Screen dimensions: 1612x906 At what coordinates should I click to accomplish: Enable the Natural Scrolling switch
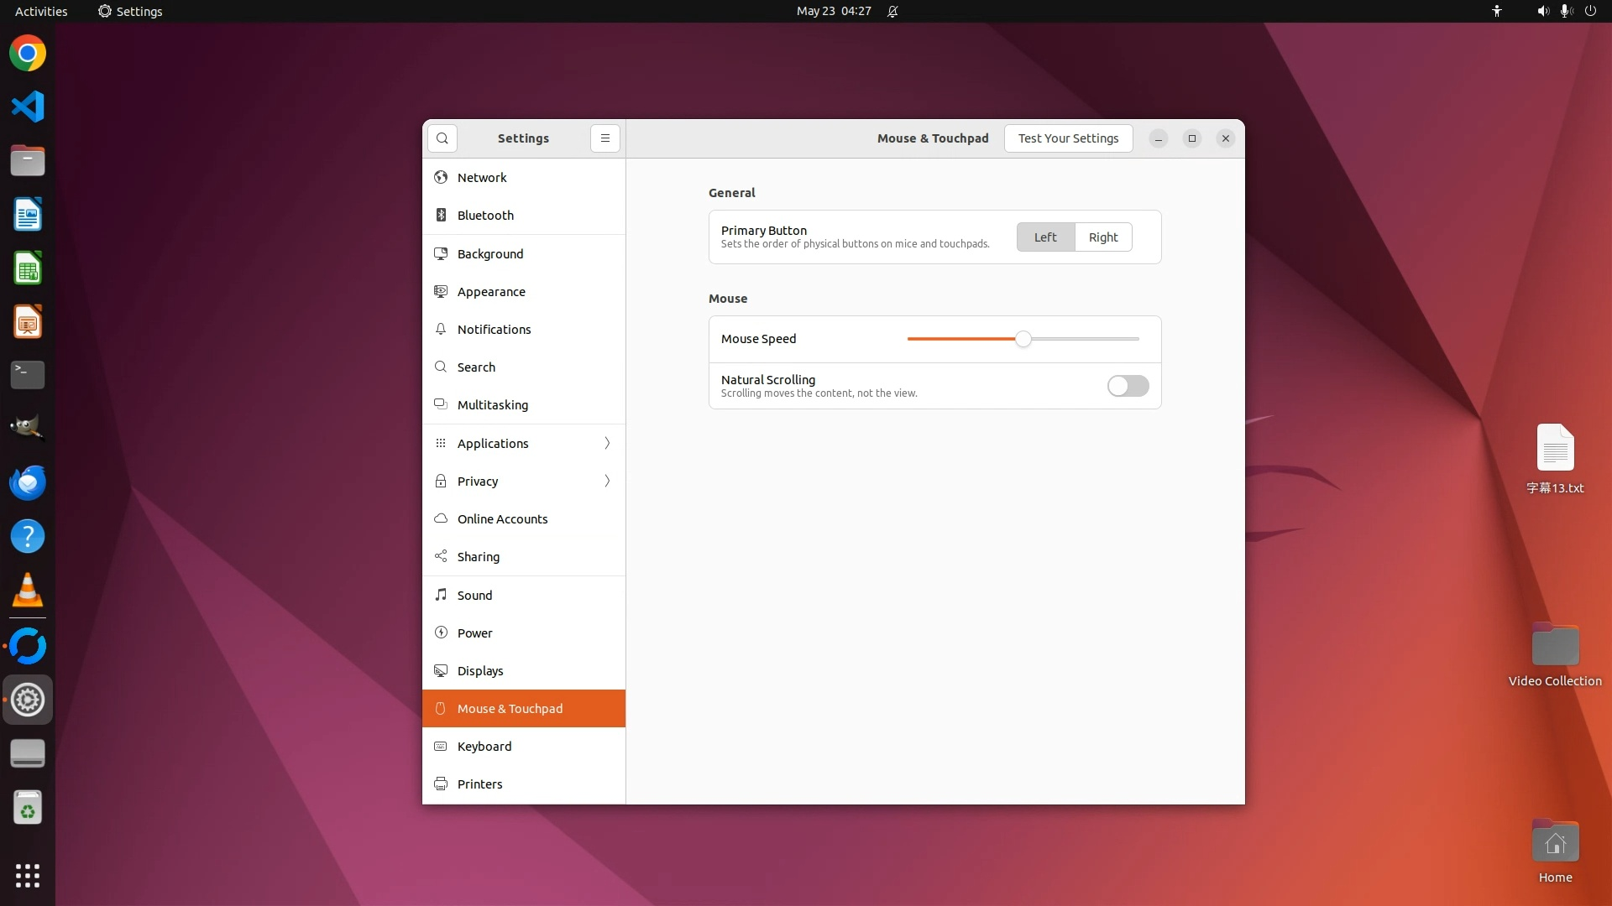coord(1128,386)
